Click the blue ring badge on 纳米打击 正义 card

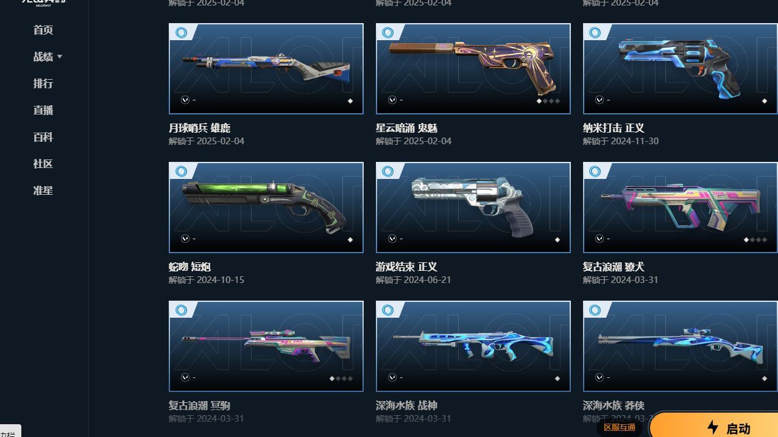pyautogui.click(x=595, y=32)
